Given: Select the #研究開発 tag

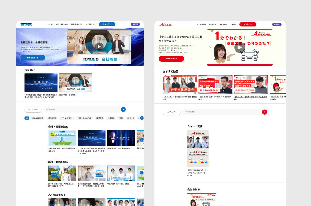Looking at the screenshot, I should tap(100, 118).
